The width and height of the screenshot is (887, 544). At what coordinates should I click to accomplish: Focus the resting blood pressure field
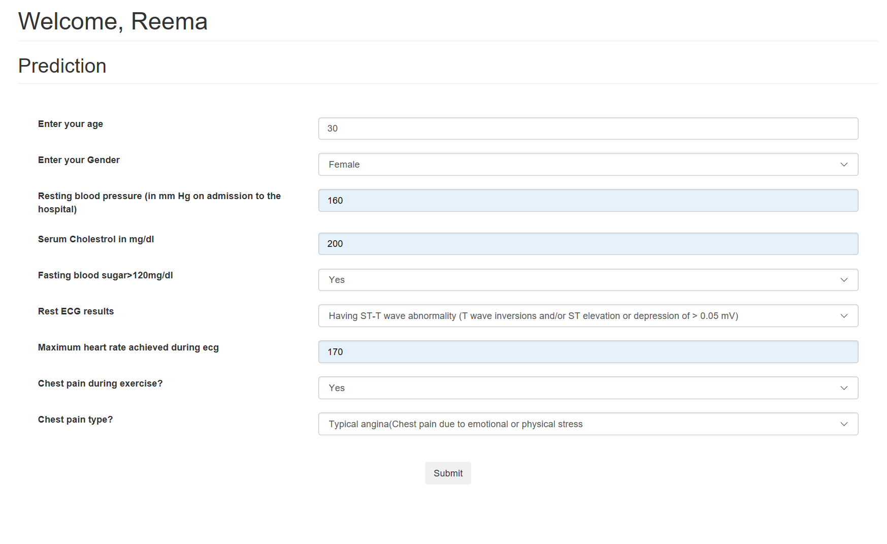588,201
